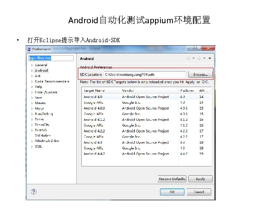Select General in preferences tree

41,65
